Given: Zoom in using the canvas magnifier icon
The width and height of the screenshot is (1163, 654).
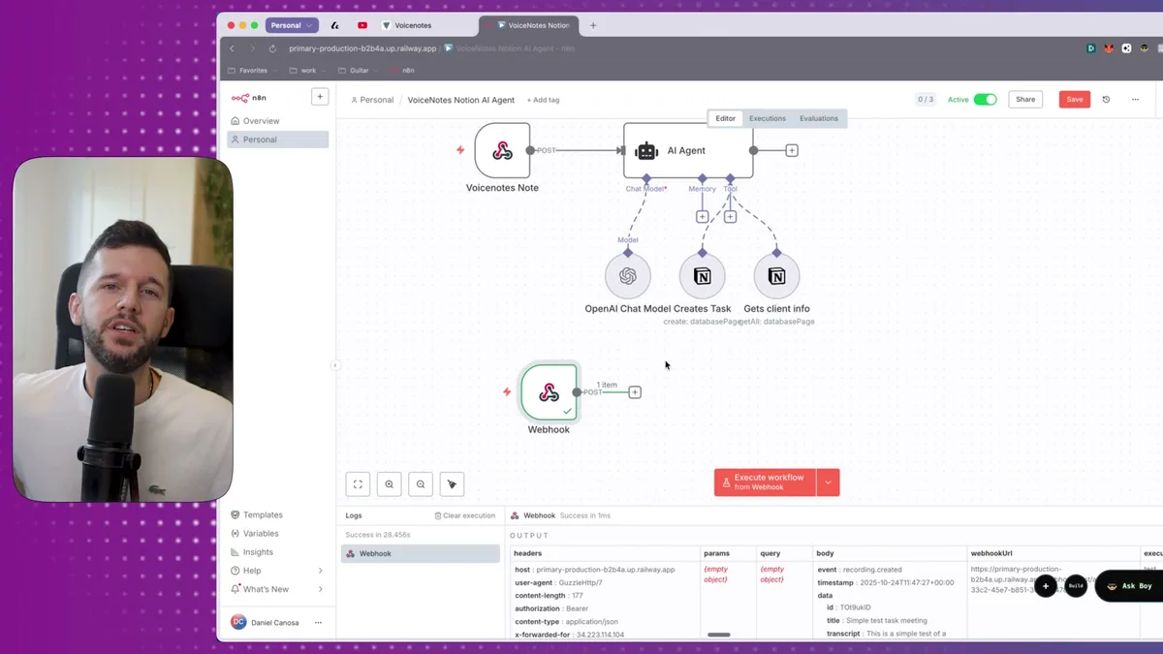Looking at the screenshot, I should 389,483.
